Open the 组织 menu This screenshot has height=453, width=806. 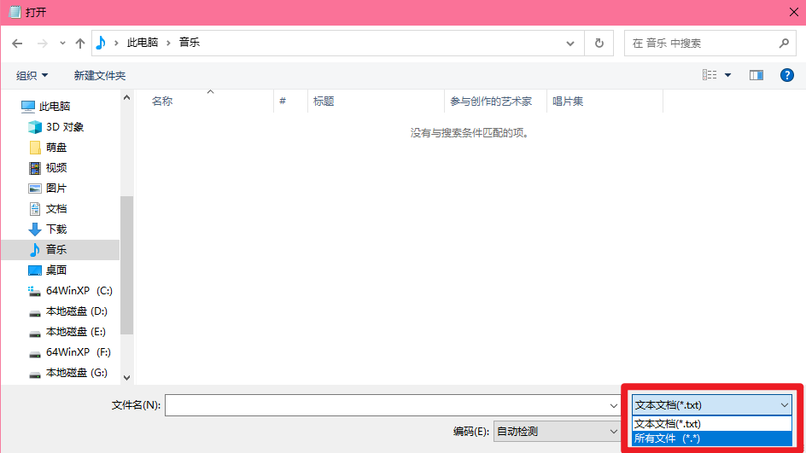32,75
